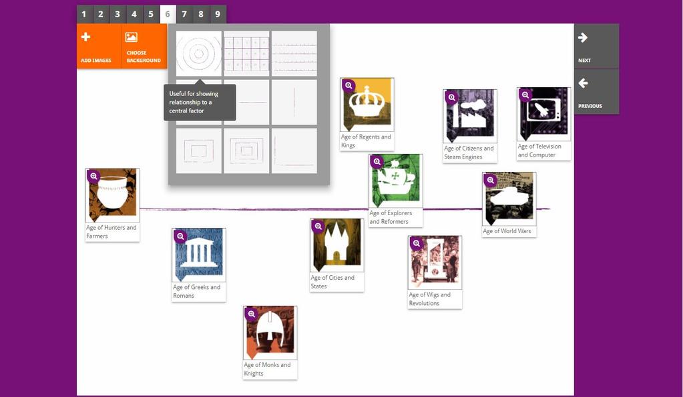Click the 'Age of Citizens and Steam Engines' caption
Viewport: 683px width, 397px height.
pyautogui.click(x=469, y=153)
